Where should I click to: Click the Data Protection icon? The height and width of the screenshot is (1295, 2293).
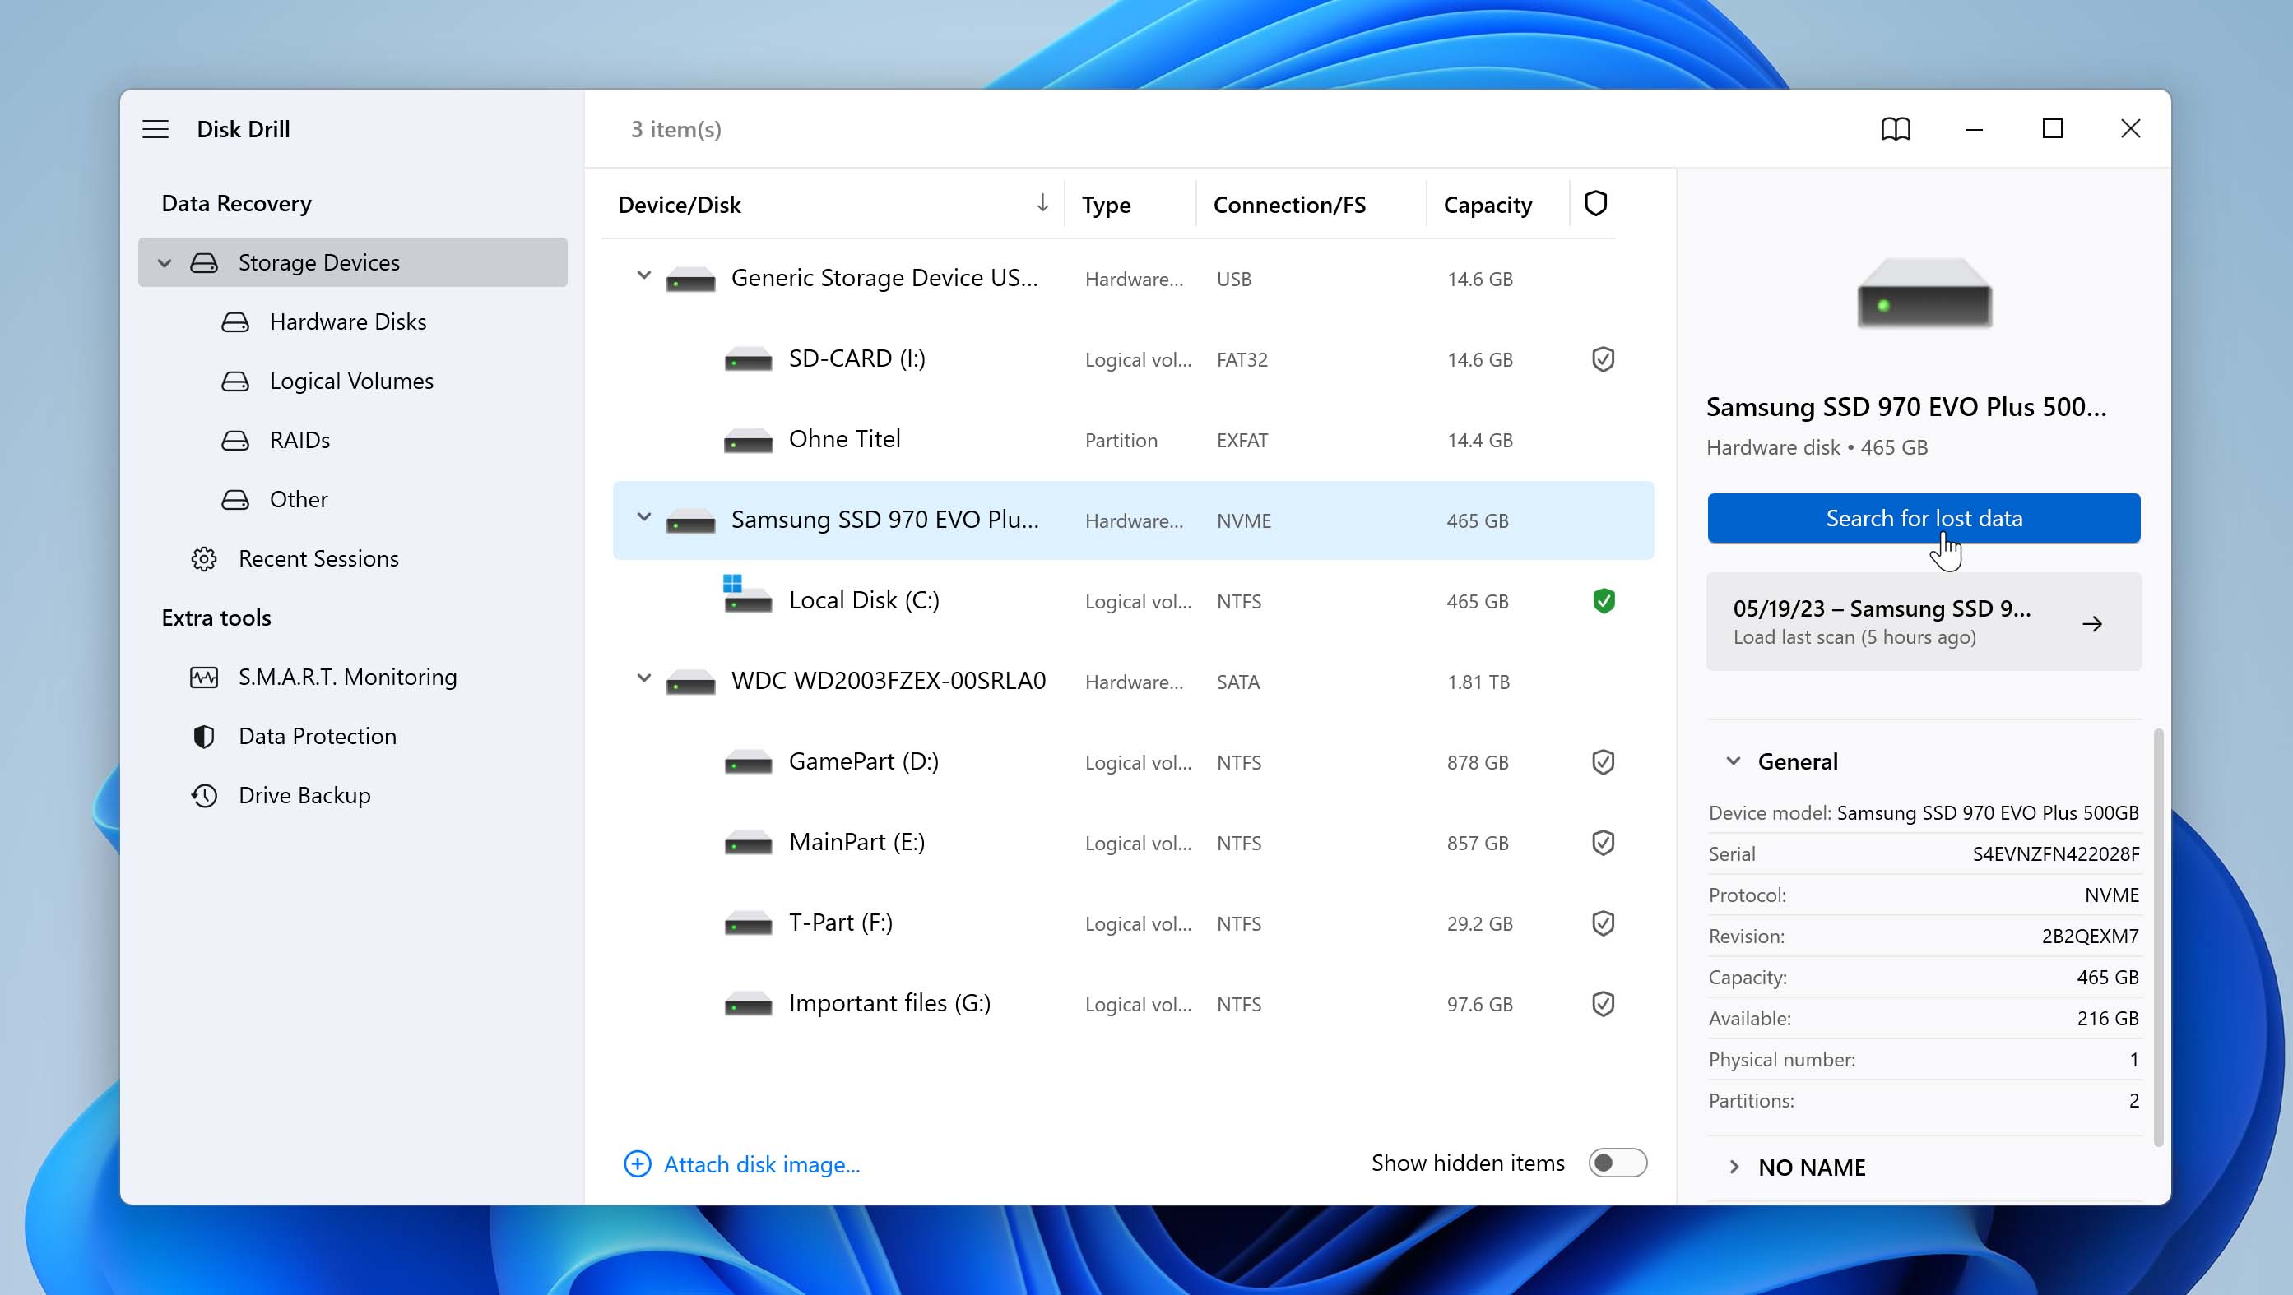pos(203,735)
